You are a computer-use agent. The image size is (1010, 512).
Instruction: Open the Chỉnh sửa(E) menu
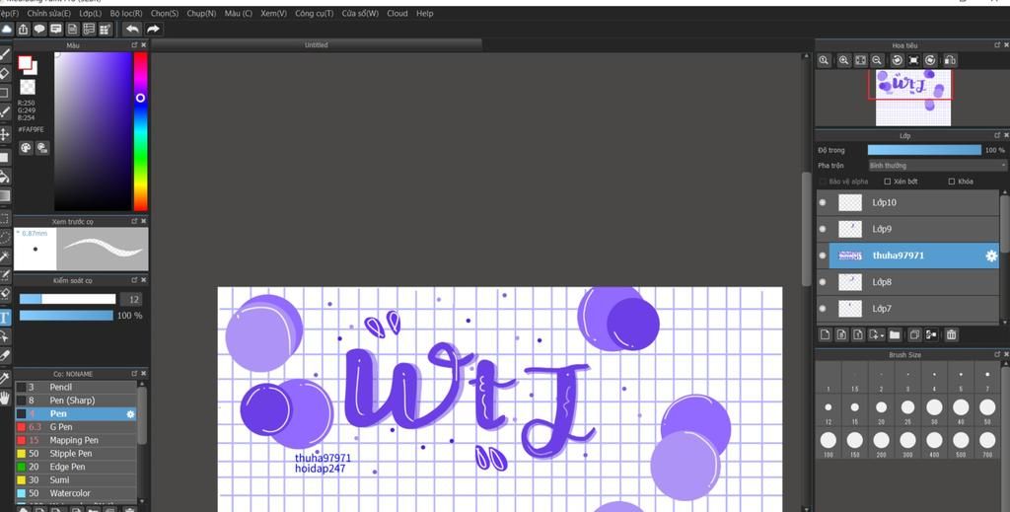point(49,13)
